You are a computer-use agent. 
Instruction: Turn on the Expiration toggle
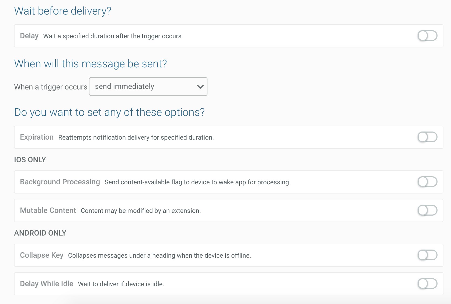click(x=427, y=137)
